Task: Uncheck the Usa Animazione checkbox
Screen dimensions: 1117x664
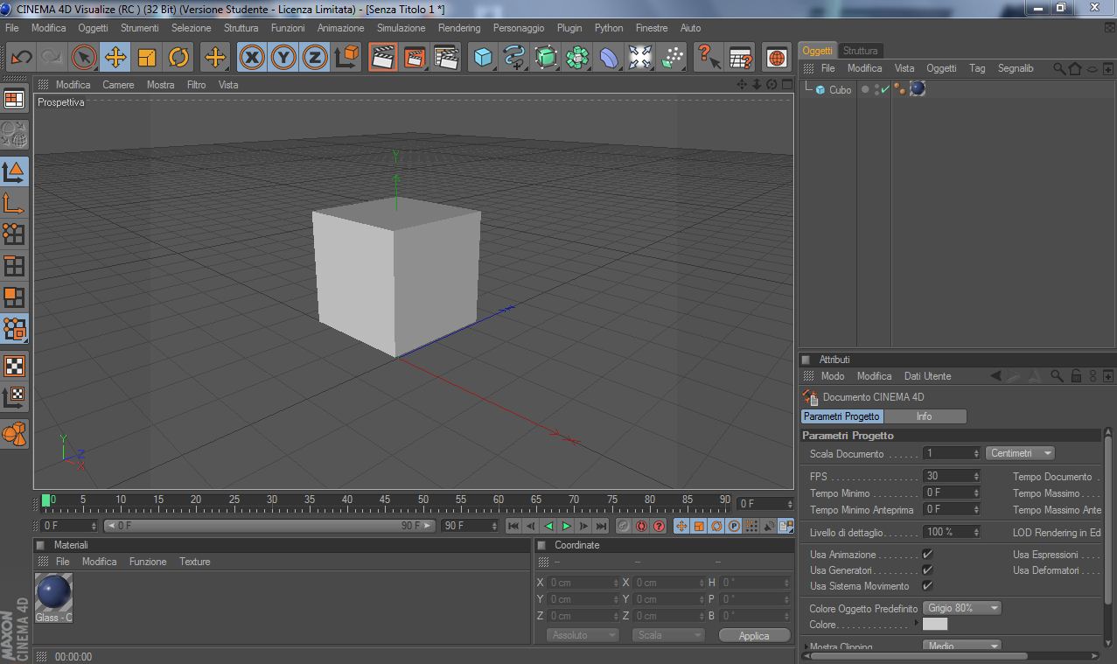Action: 927,555
